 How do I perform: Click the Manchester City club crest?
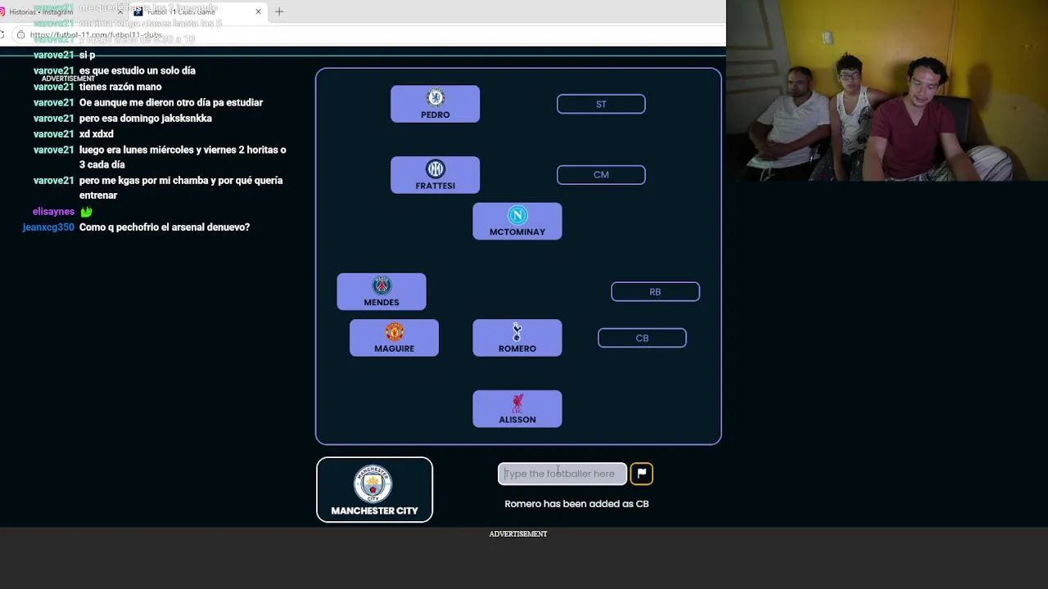[x=373, y=483]
